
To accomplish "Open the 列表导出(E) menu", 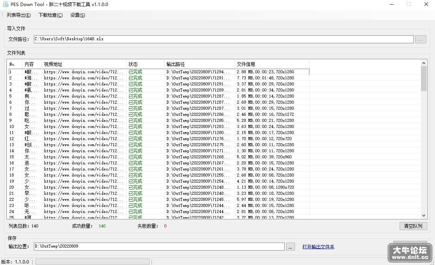I will (19, 15).
